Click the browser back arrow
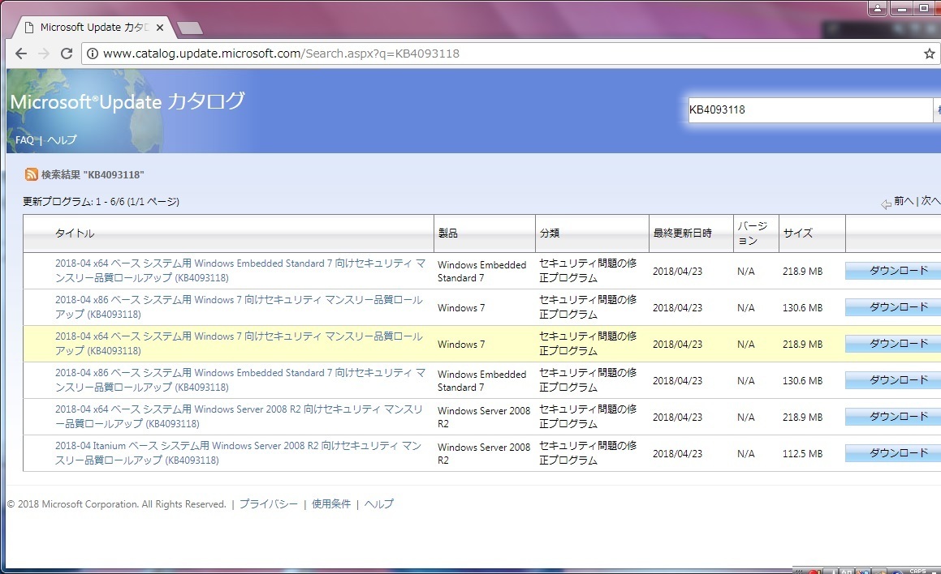941x574 pixels. [20, 53]
